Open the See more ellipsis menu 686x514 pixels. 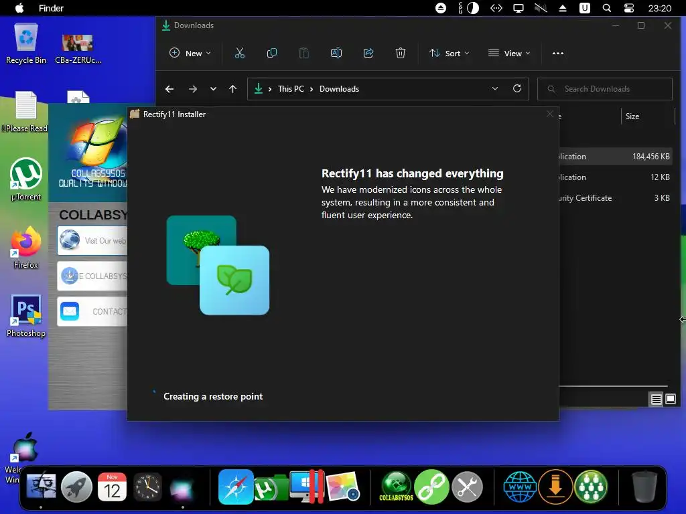click(558, 54)
